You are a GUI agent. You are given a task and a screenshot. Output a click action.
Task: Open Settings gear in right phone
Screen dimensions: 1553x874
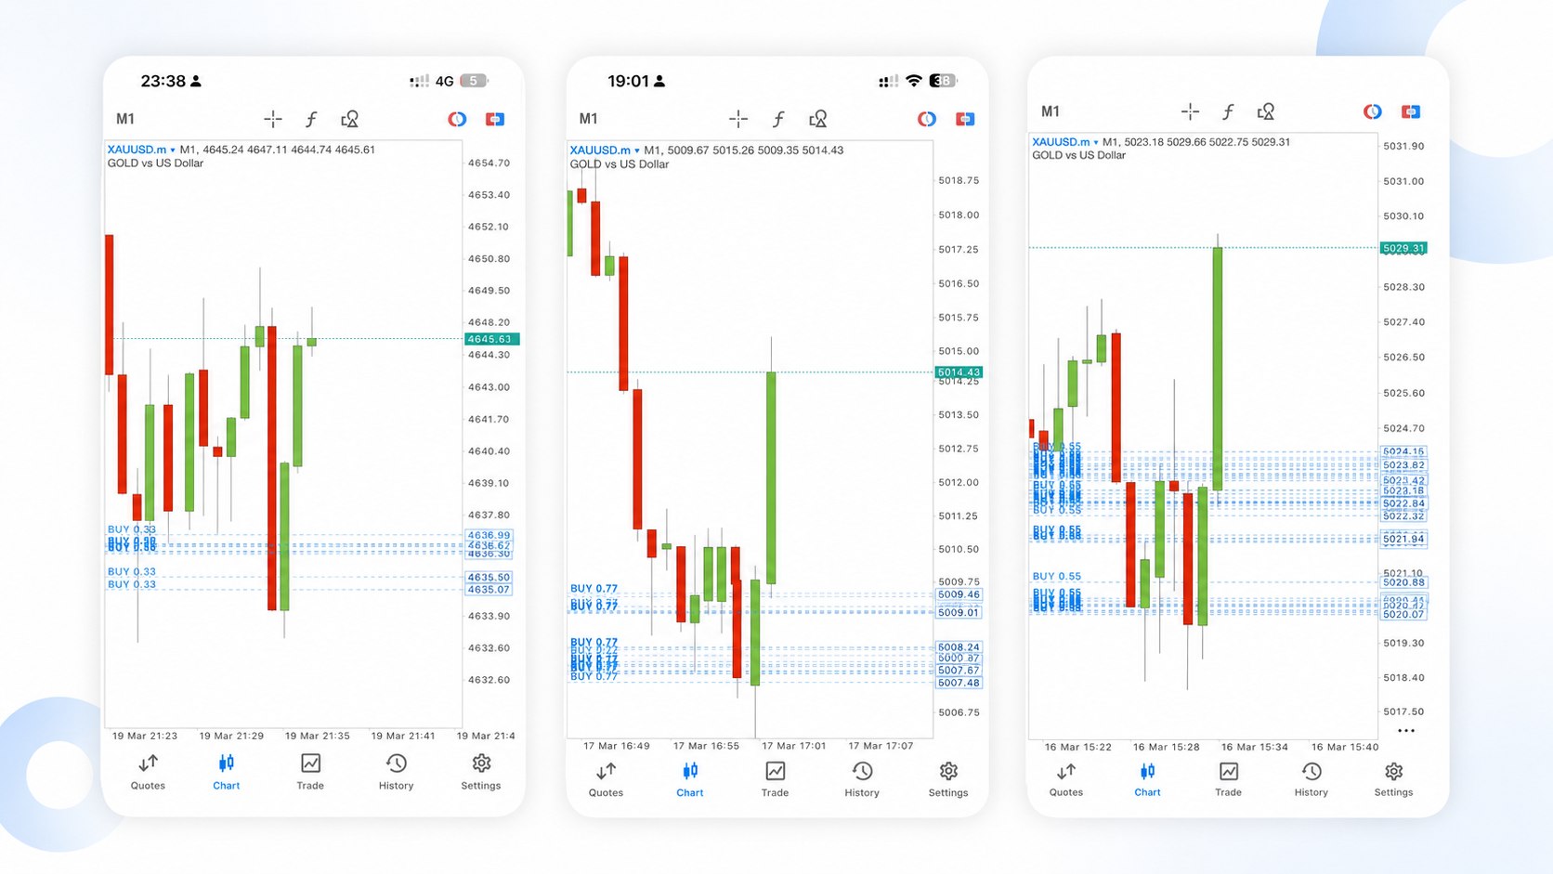pos(1393,779)
